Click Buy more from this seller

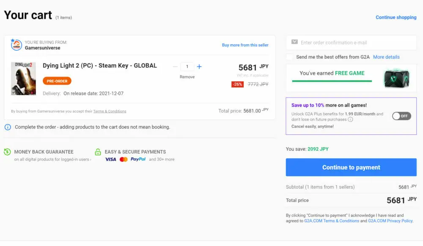(245, 45)
